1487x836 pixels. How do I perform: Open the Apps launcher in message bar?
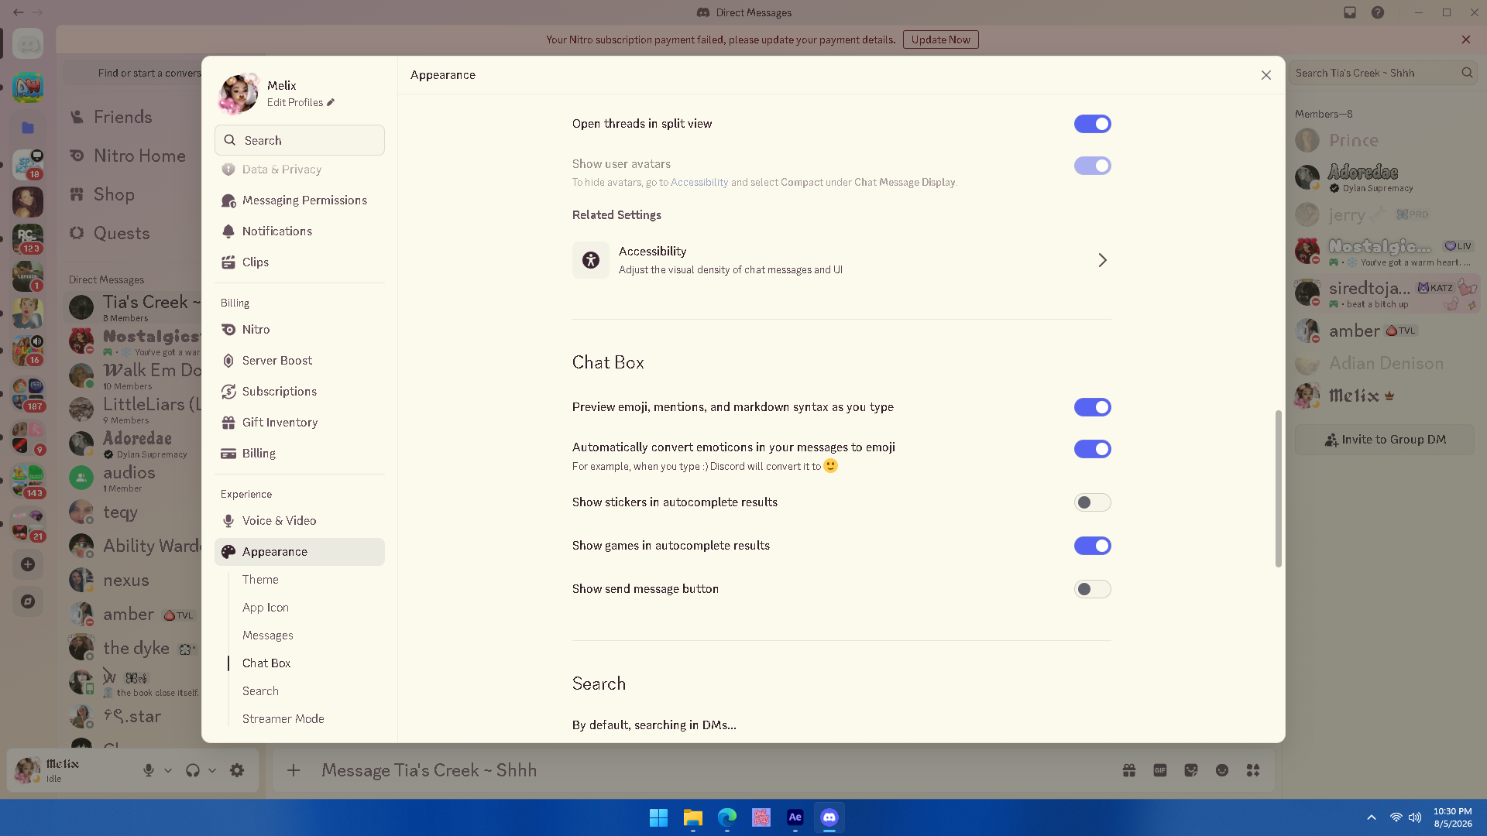1253,770
